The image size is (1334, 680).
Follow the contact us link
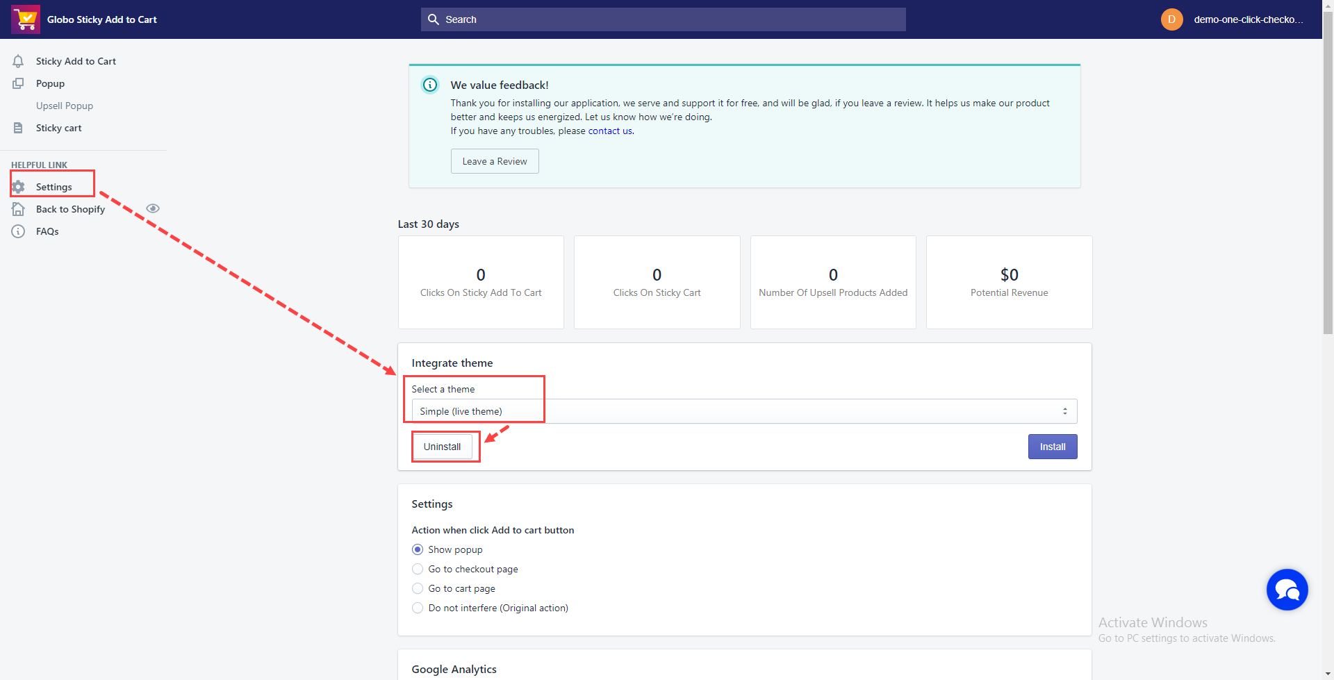pos(609,131)
